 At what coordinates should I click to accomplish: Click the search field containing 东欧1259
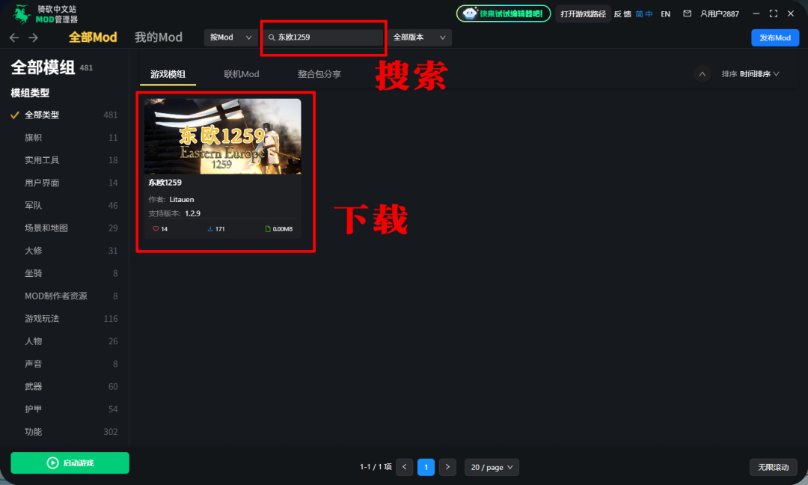pos(324,37)
